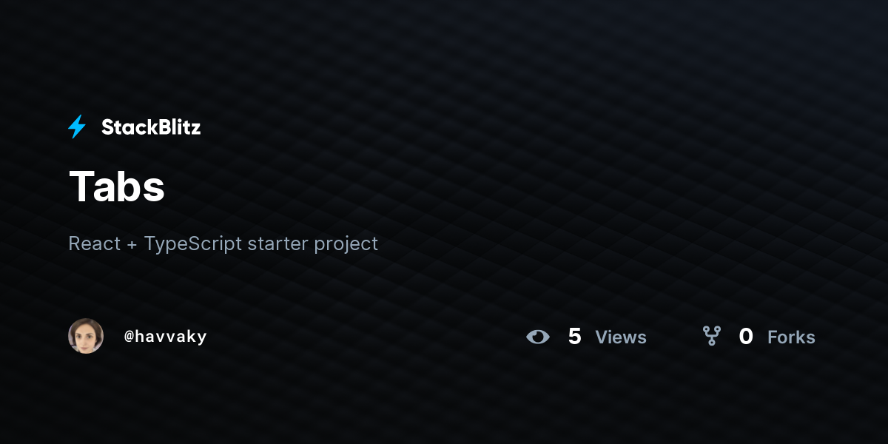
Task: Click the blue StackBlitz lightning bolt icon
Action: [77, 127]
